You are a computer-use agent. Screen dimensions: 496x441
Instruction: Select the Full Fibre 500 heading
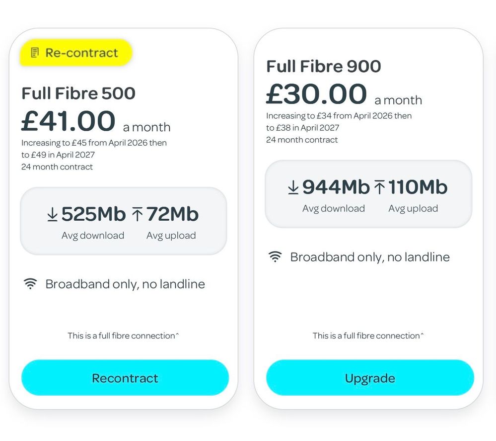78,93
